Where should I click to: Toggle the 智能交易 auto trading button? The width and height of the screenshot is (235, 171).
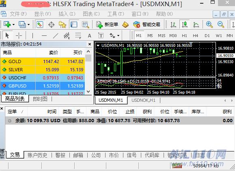147,24
